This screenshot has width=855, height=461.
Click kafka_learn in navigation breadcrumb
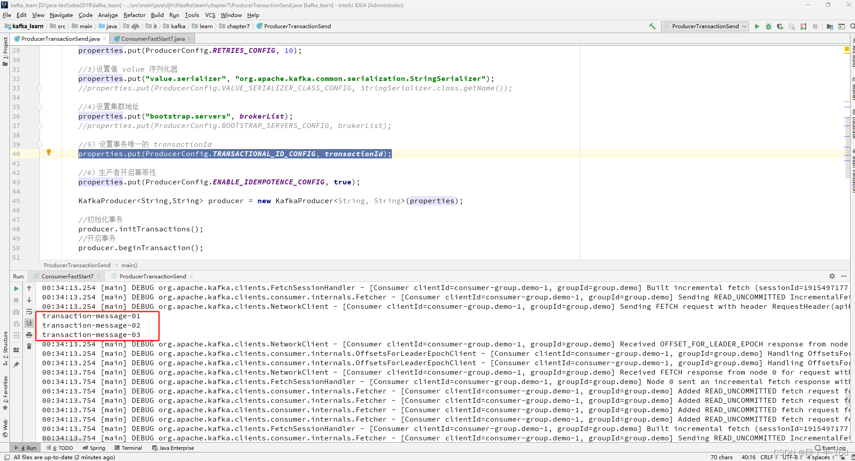click(x=24, y=26)
